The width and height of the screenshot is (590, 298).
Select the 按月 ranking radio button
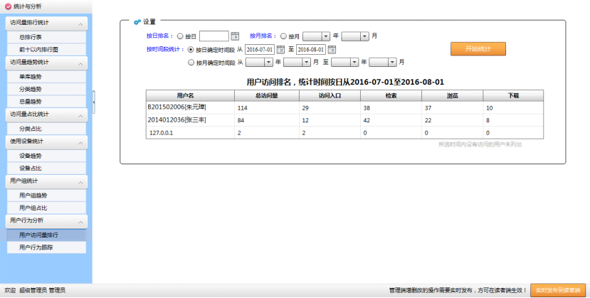coord(284,36)
